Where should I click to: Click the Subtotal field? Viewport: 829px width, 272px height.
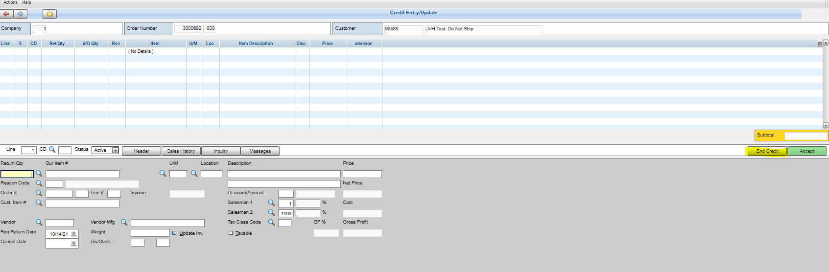click(805, 136)
